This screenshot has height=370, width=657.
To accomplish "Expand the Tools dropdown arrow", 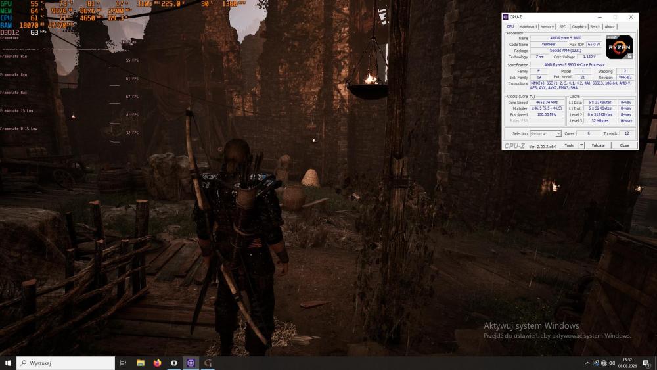I will click(581, 145).
